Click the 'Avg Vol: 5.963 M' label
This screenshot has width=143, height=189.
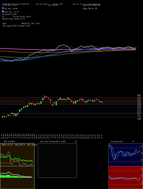pyautogui.click(x=92, y=5)
